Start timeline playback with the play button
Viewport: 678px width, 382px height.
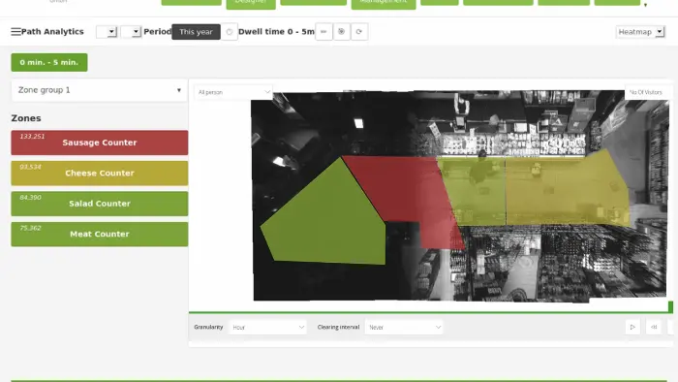point(632,327)
